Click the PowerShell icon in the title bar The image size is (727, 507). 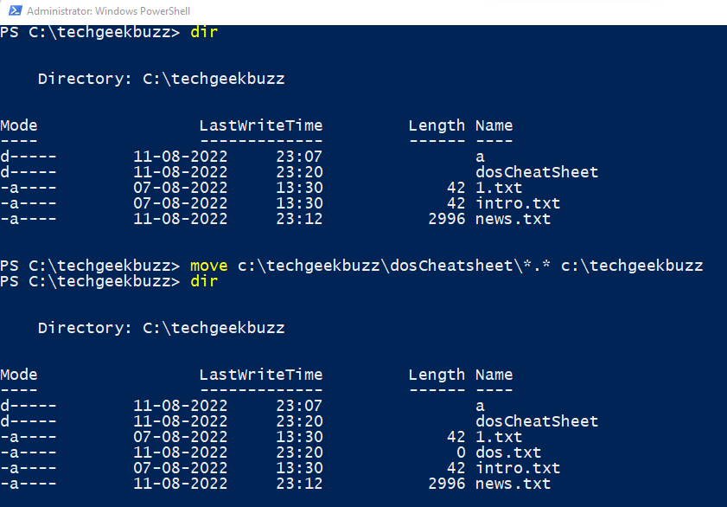(12, 12)
